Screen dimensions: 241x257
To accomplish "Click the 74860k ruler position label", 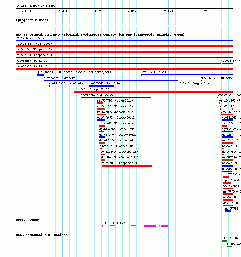I will 168,11.
